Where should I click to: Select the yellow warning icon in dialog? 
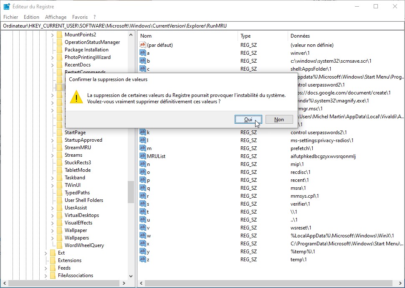tap(76, 97)
